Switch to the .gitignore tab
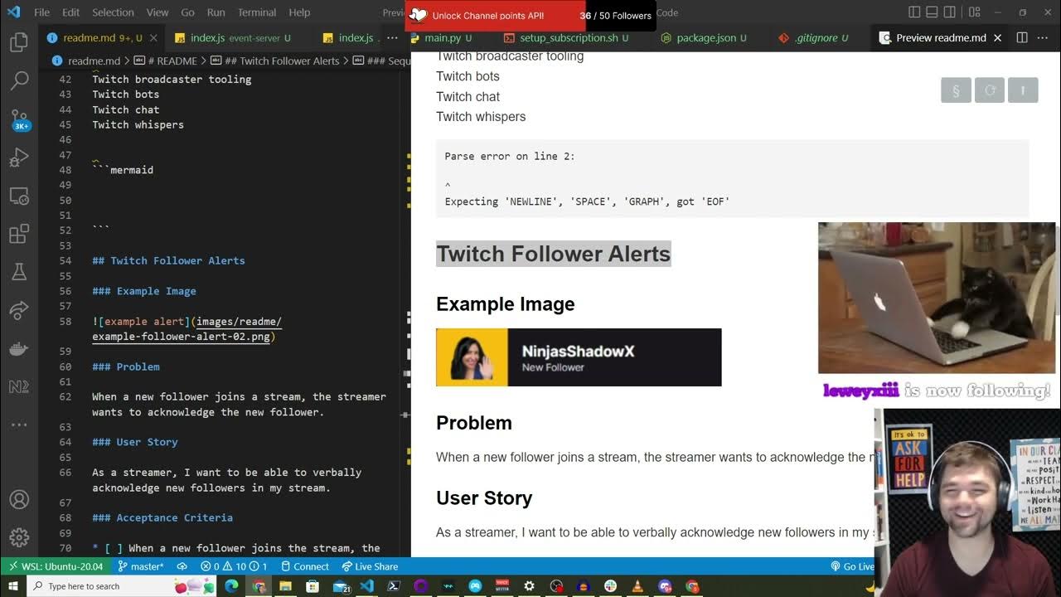 815,38
